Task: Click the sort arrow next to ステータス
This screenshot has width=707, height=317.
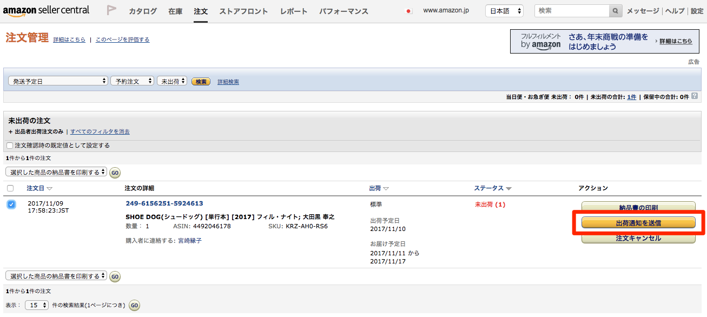Action: pos(508,189)
